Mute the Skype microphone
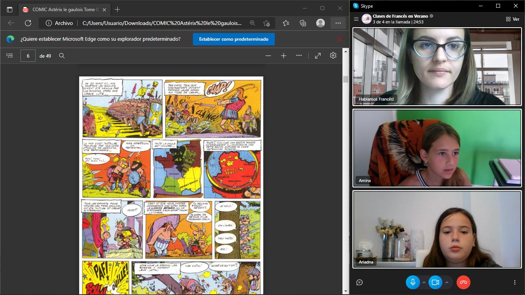Image resolution: width=525 pixels, height=295 pixels. tap(413, 282)
